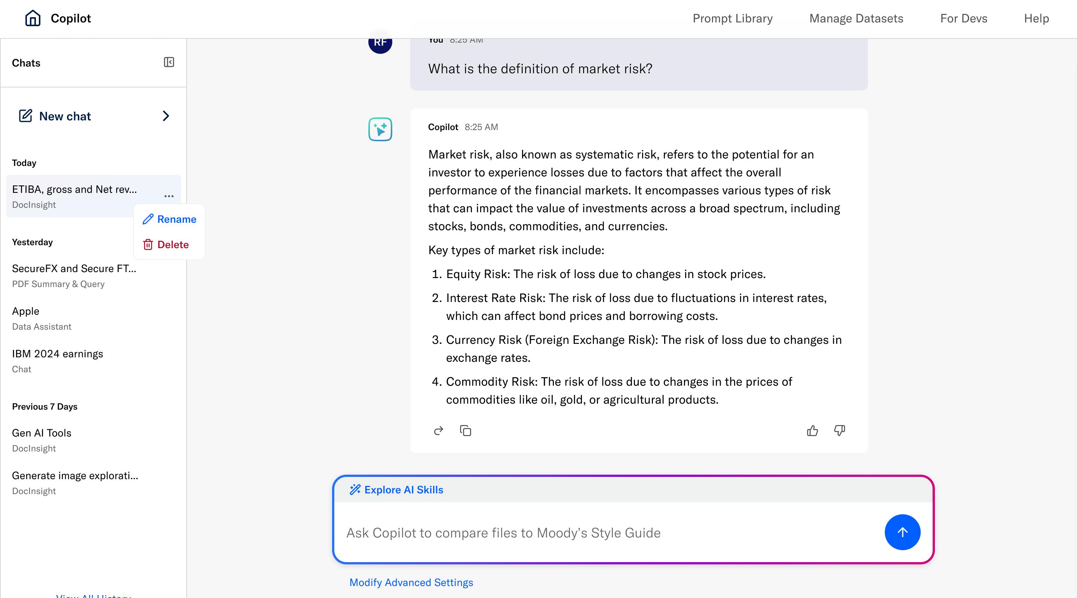The image size is (1077, 598).
Task: Collapse the Chats sidebar panel
Action: (169, 62)
